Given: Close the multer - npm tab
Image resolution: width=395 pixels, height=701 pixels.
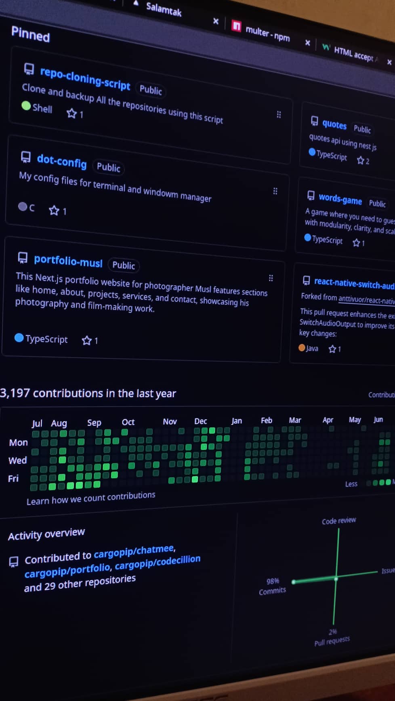Looking at the screenshot, I should tap(307, 42).
